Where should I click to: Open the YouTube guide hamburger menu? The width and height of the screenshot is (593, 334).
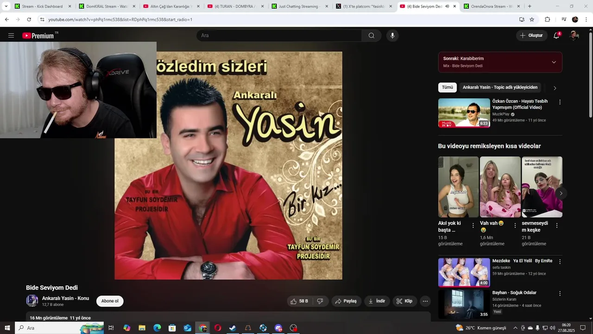point(11,35)
